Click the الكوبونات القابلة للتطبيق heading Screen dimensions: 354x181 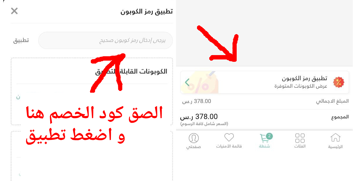[131, 71]
